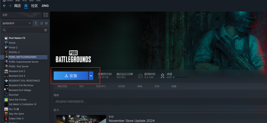
Task: Click the Portal game icon
Action: click(6, 43)
